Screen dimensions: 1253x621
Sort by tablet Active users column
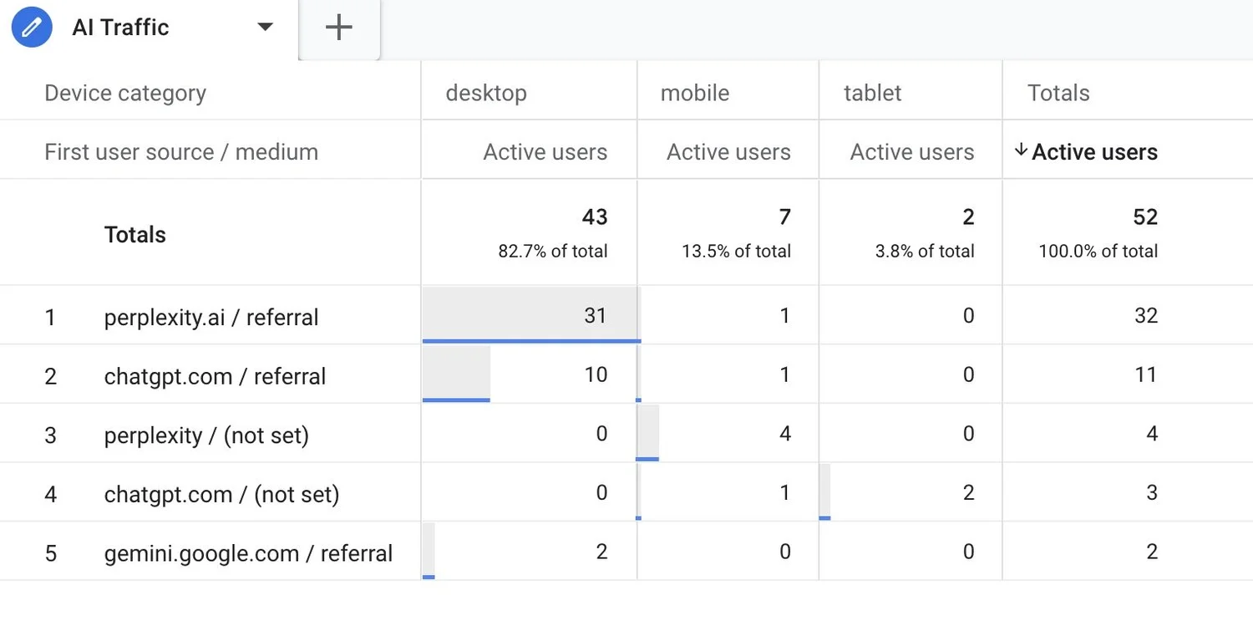(911, 151)
